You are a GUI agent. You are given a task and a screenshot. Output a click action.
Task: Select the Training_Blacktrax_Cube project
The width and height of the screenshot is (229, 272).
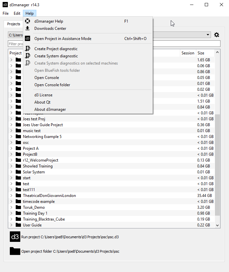coord(44,219)
